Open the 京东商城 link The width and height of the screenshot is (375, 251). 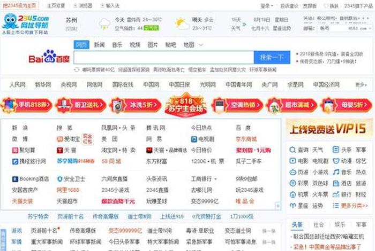tap(246, 139)
